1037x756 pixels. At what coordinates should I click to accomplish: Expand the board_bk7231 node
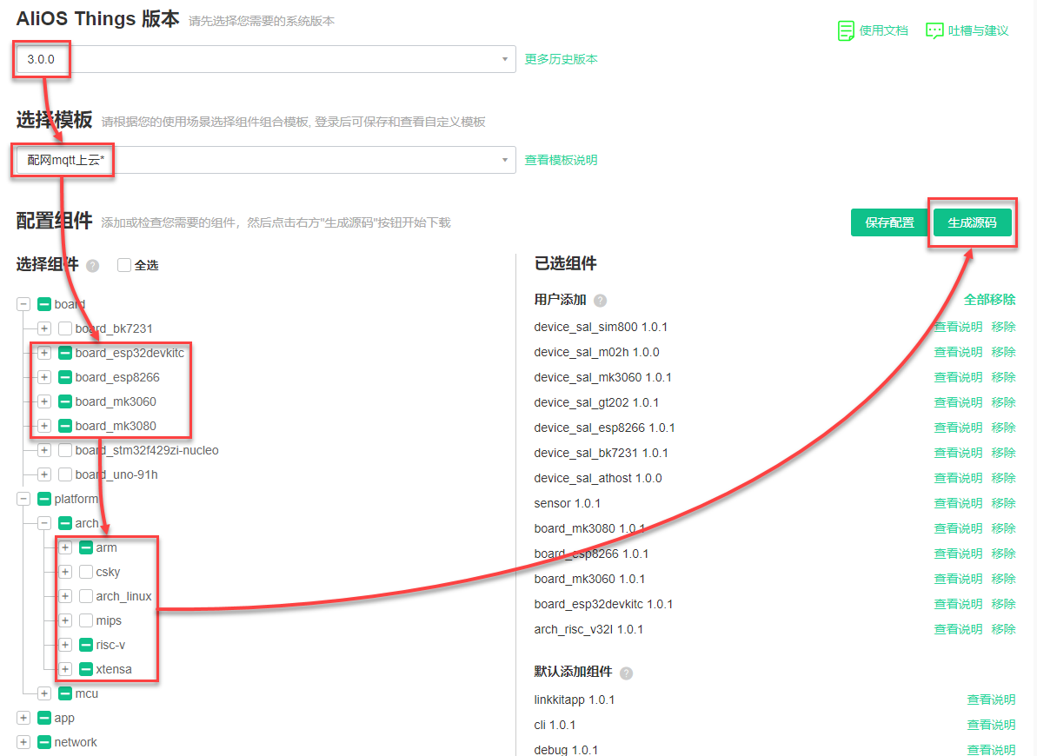pyautogui.click(x=44, y=328)
